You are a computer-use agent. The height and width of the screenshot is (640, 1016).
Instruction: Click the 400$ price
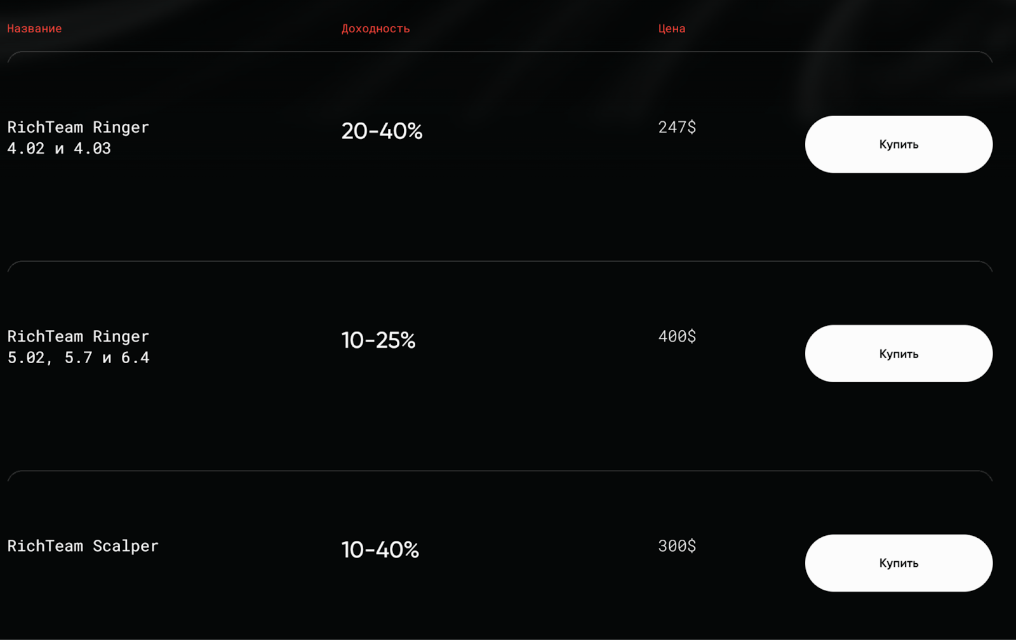677,337
